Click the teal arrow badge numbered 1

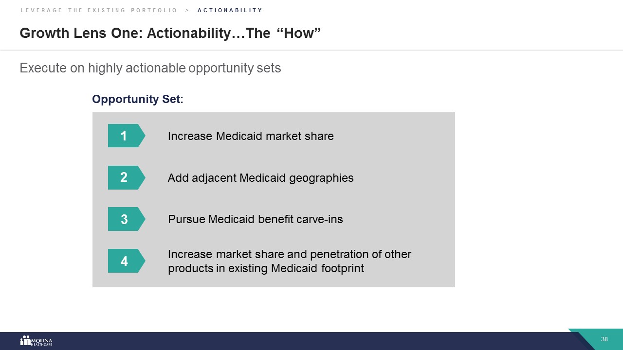click(125, 136)
